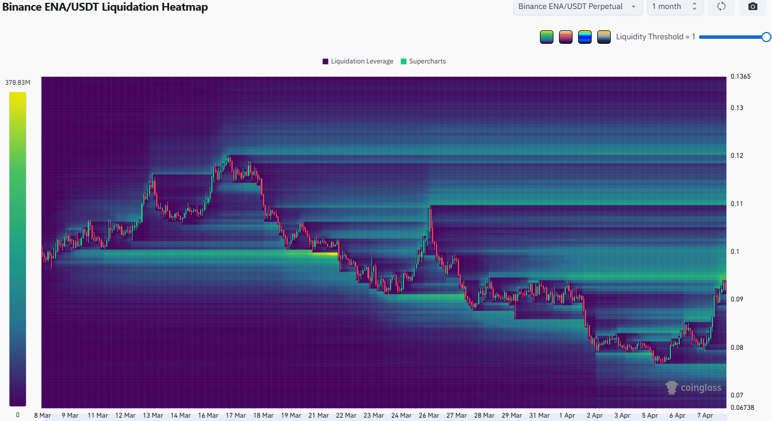Viewport: 772px width, 421px height.
Task: Apply the tan-navy heatmap color theme
Action: [x=604, y=37]
